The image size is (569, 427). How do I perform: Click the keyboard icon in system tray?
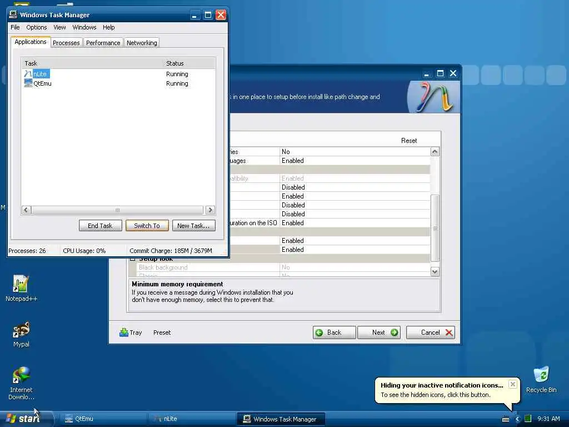(506, 419)
